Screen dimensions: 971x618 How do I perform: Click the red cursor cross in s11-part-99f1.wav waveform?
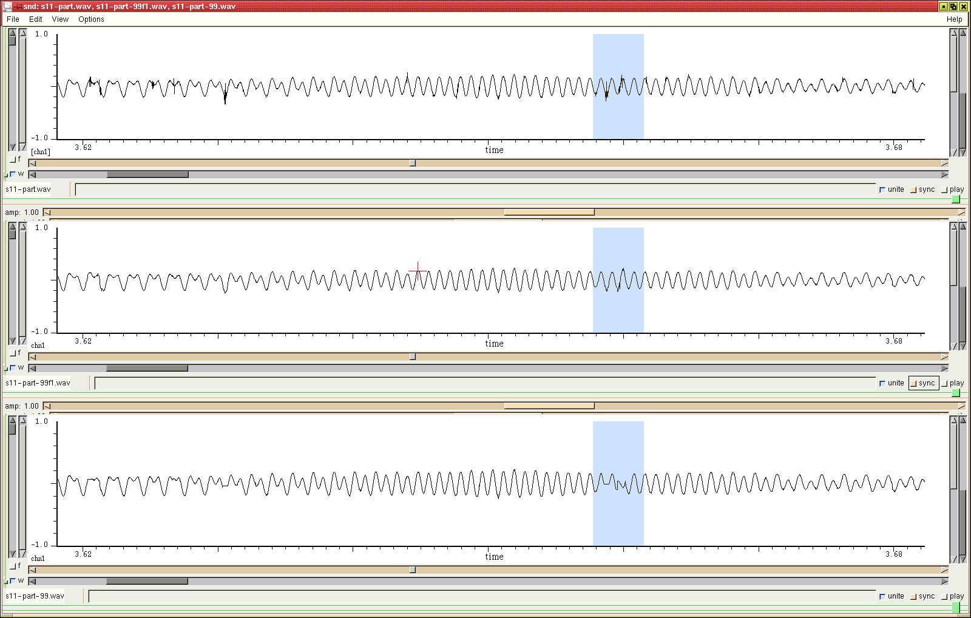(x=418, y=270)
